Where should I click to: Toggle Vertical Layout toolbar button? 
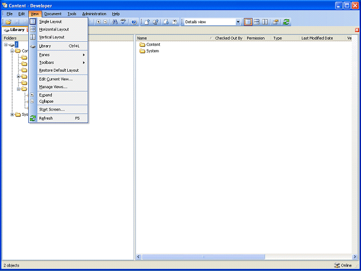(x=265, y=22)
